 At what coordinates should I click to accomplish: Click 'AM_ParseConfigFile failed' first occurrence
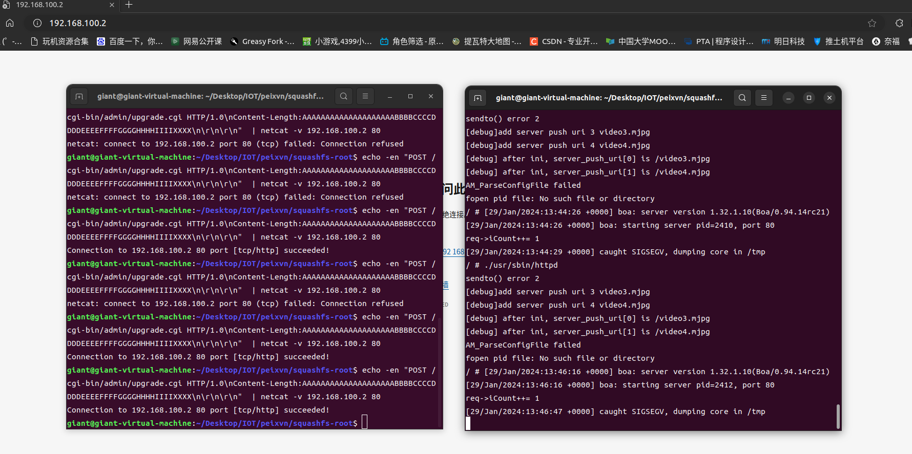523,185
